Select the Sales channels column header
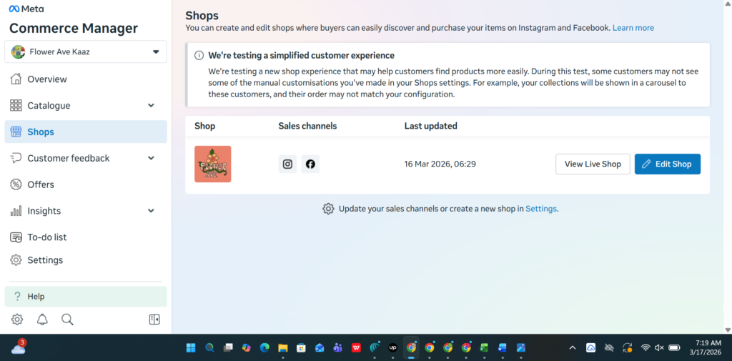Image resolution: width=732 pixels, height=361 pixels. [x=307, y=126]
